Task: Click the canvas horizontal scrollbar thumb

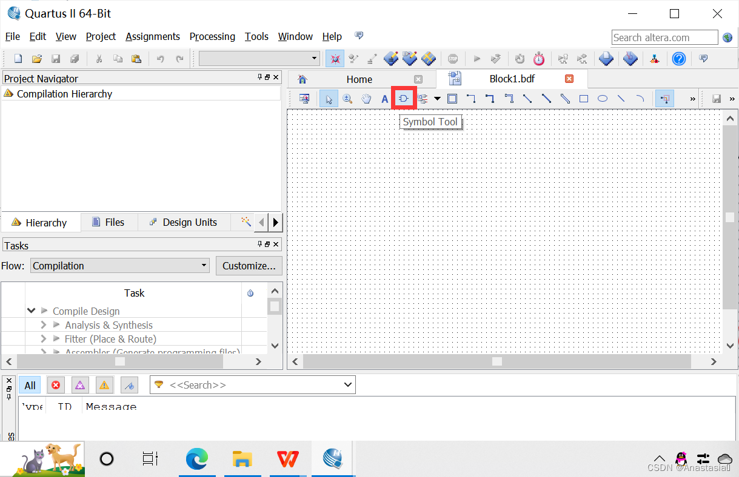Action: pos(497,361)
